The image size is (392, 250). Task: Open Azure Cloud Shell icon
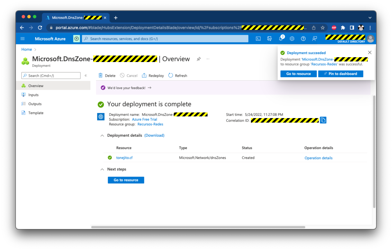tap(258, 39)
